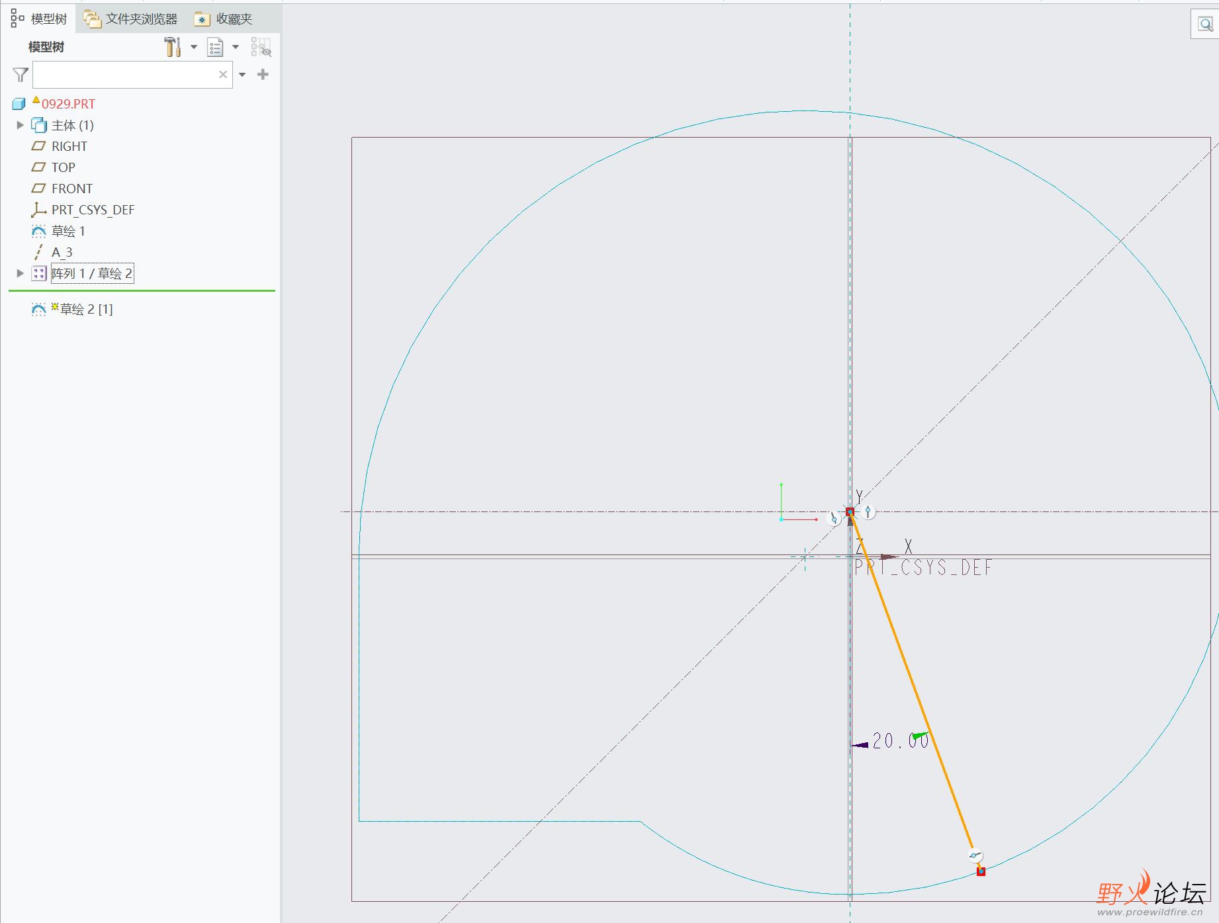Select the 0929.PRT root node
Viewport: 1219px width, 923px height.
pos(68,104)
